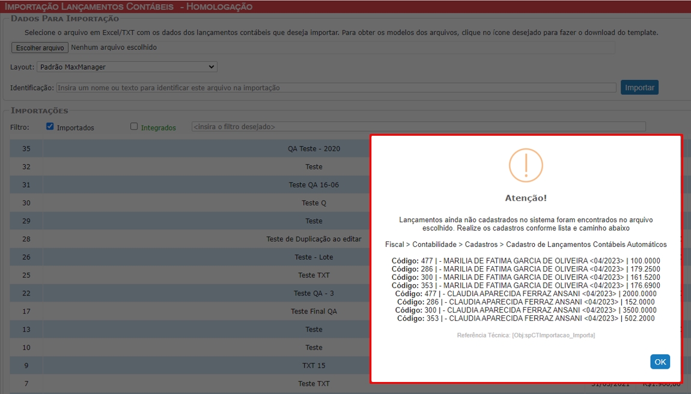Click 'Código: 300' Claudia entry 3500.0000

coord(526,311)
